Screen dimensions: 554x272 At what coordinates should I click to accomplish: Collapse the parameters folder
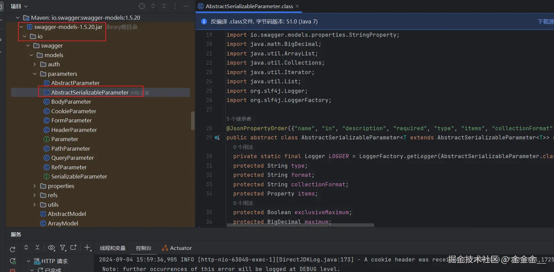pos(35,74)
